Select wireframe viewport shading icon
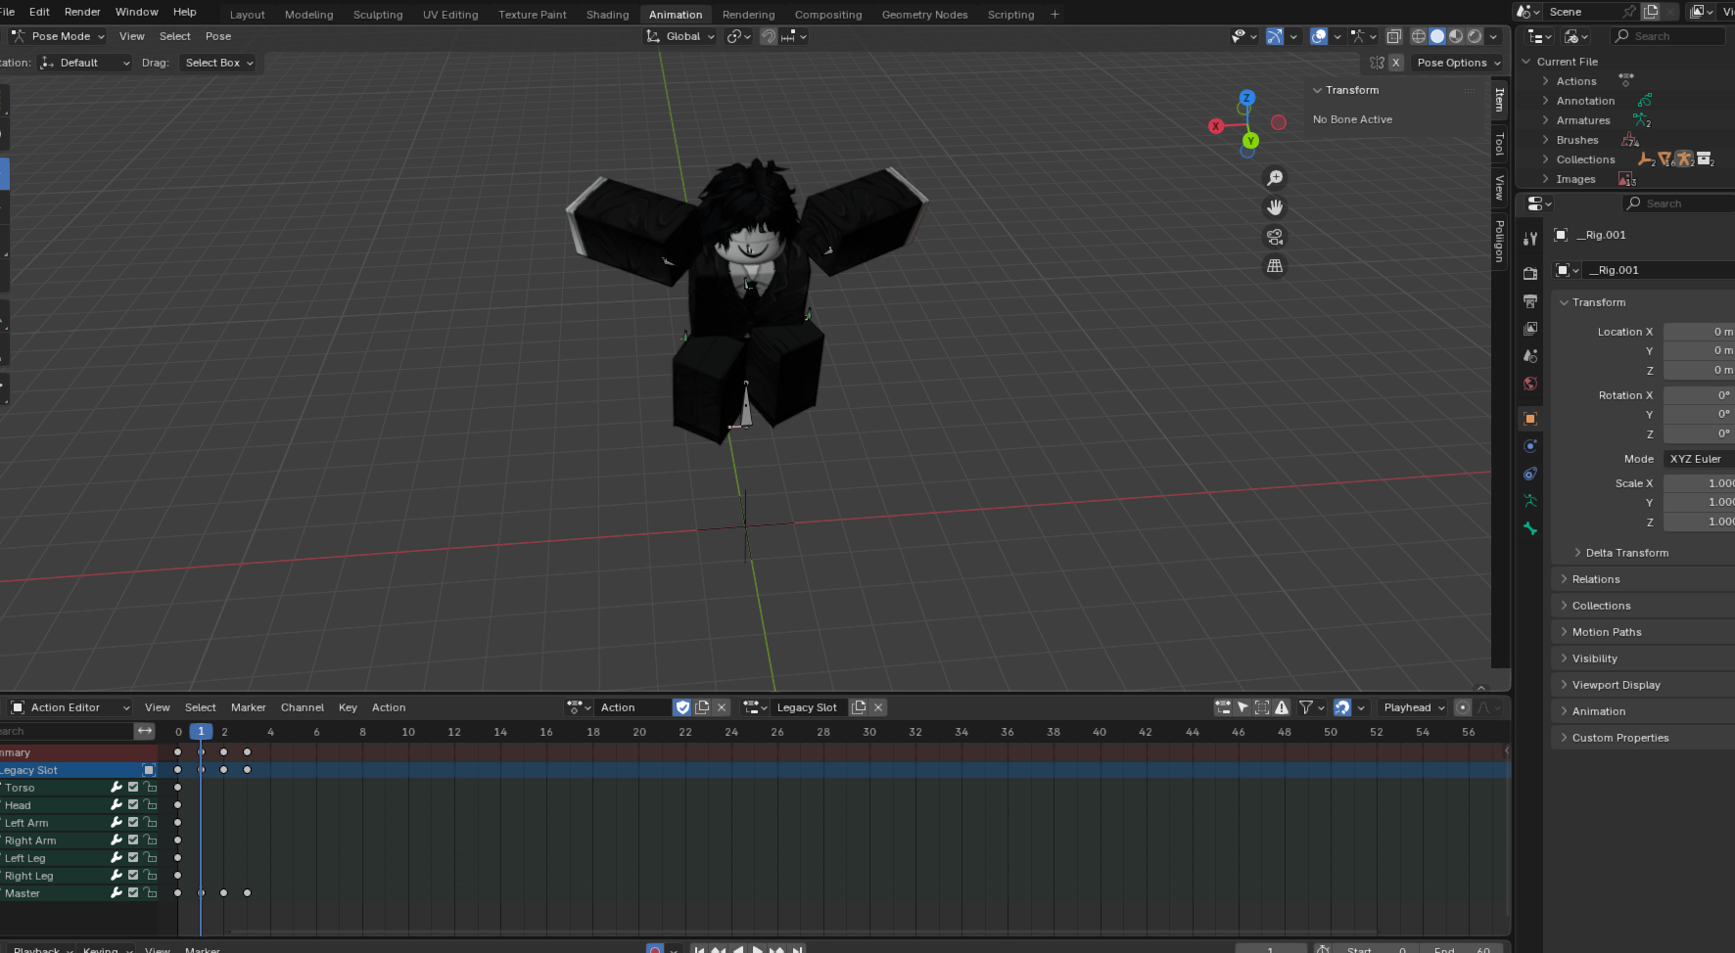 (x=1418, y=36)
